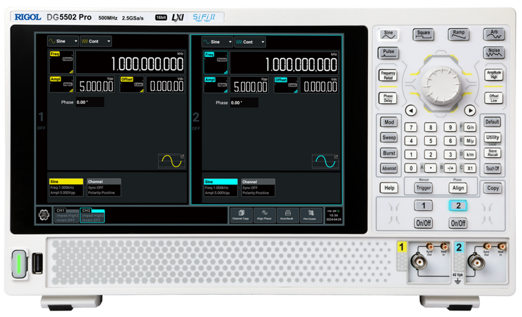Viewport: 522px width, 317px height.
Task: Select the Arb waveform key
Action: click(494, 34)
